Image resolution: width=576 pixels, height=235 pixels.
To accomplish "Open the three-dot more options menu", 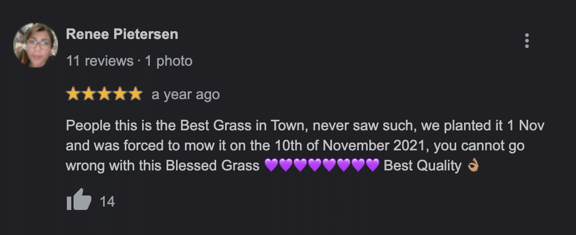I will click(x=526, y=41).
